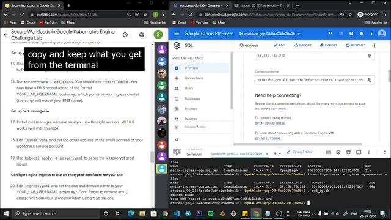The width and height of the screenshot is (391, 220).
Task: Select Connections in SQL sidebar
Action: pos(200,78)
